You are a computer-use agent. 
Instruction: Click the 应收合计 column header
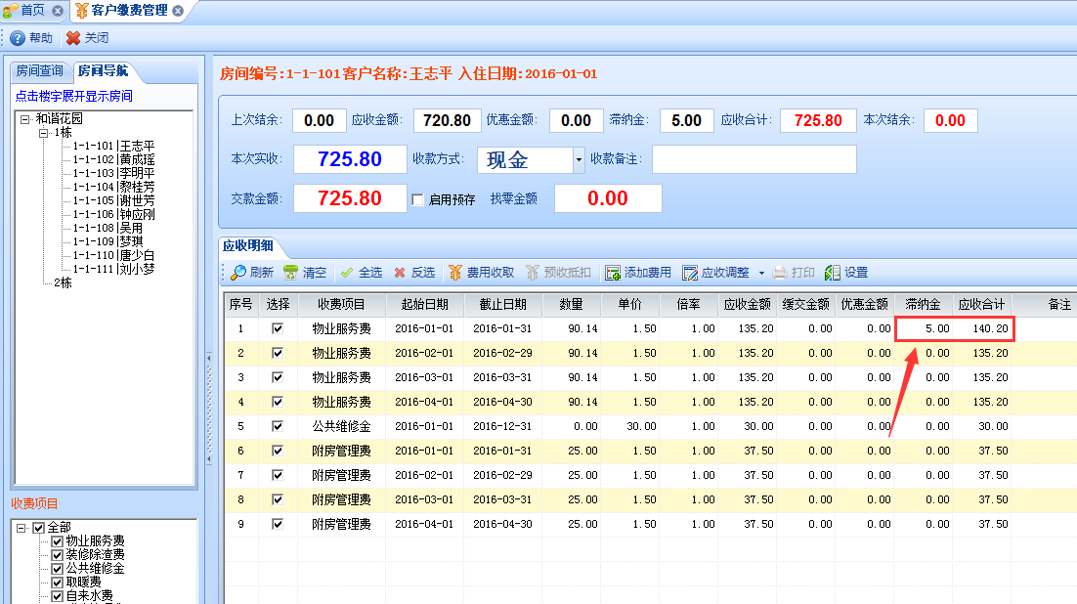(981, 304)
